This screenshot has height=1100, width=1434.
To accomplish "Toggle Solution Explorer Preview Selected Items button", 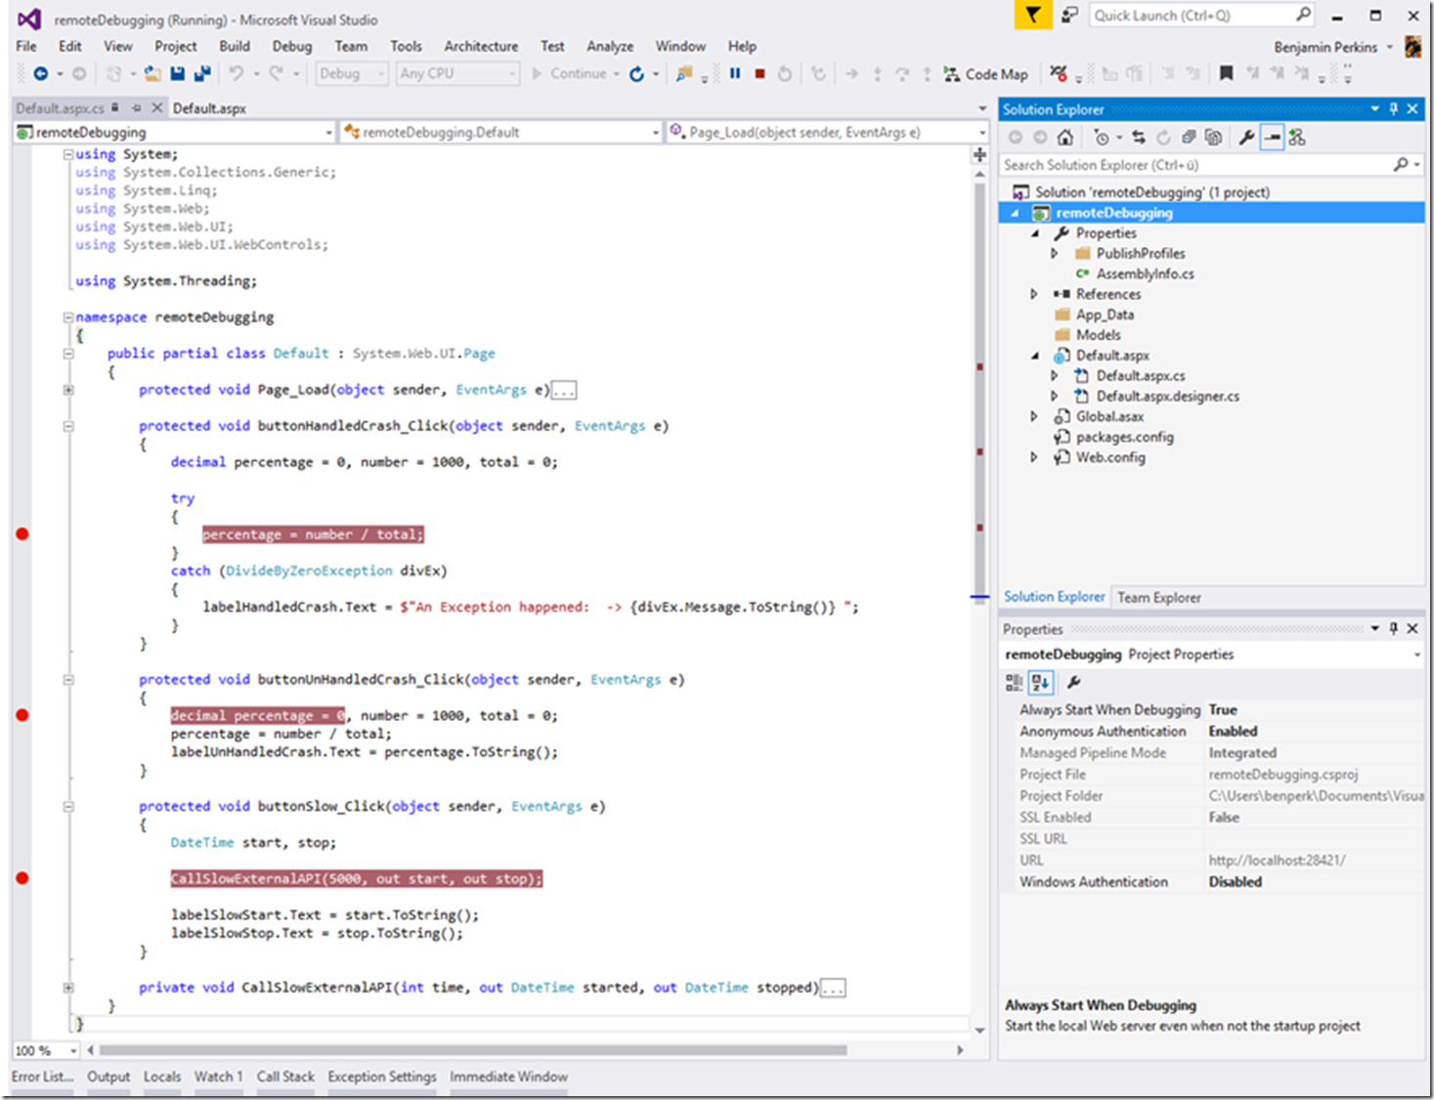I will tap(1272, 138).
